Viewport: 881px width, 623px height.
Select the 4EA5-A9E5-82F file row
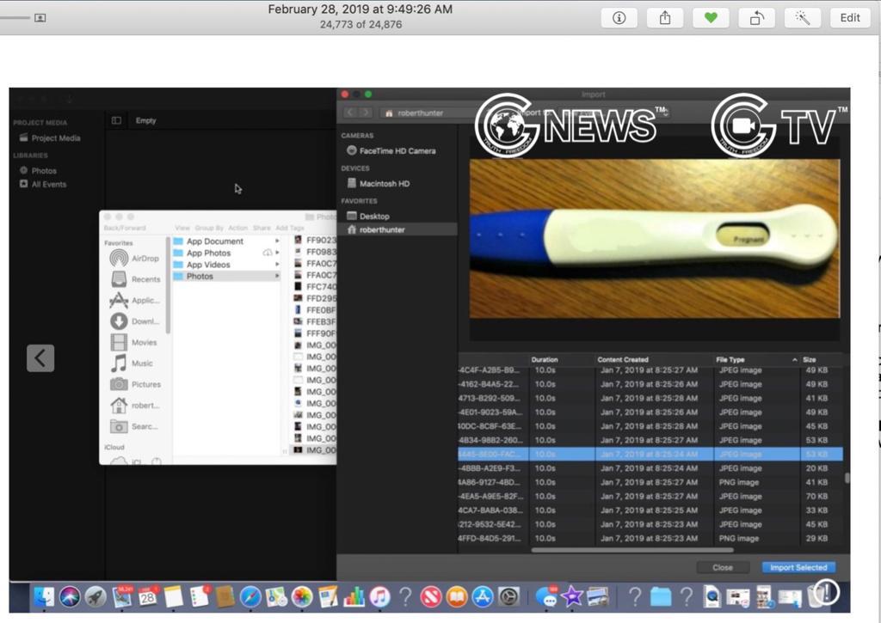650,496
